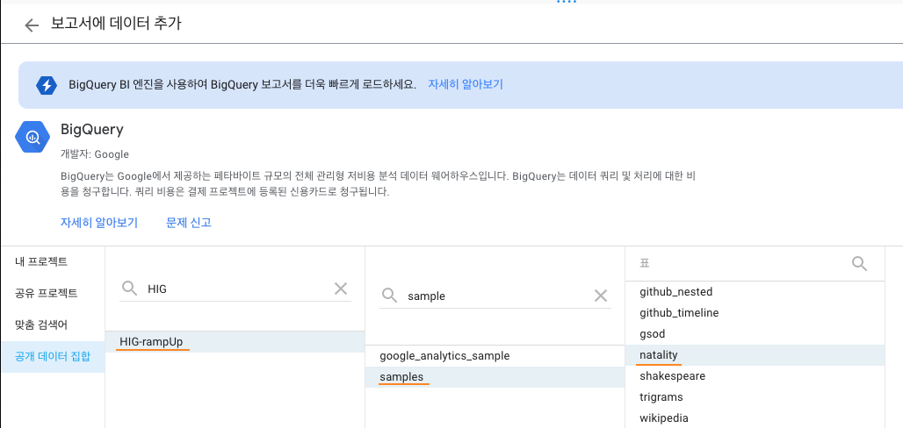Choose the shakespeare table

click(755, 376)
